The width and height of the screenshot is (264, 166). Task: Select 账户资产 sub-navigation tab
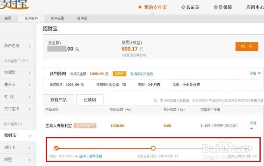31,18
